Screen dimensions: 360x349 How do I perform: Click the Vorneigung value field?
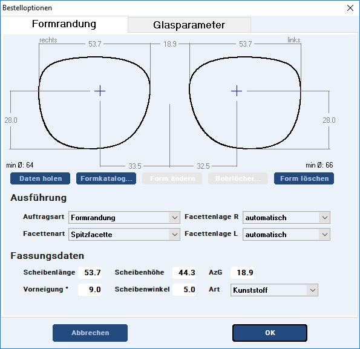90,290
